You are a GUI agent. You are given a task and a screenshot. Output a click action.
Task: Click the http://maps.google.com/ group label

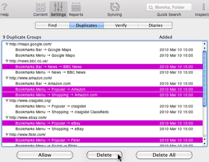31,44
